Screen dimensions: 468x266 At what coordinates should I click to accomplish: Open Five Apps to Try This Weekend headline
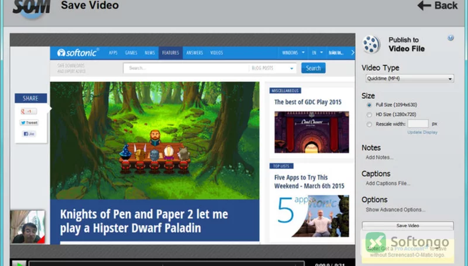[x=309, y=181]
